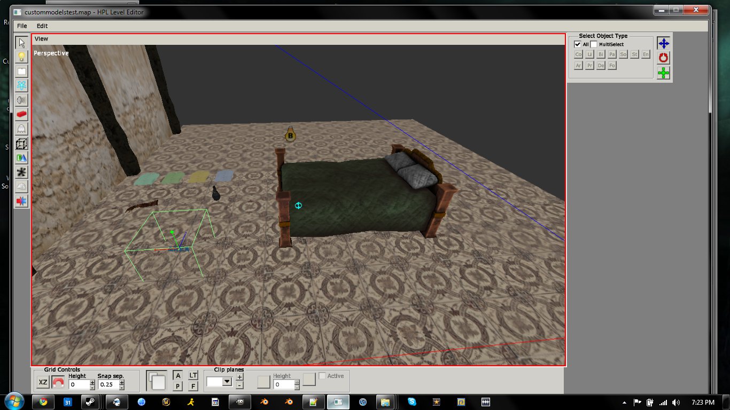This screenshot has height=410, width=730.
Task: Uncheck the All object type checkbox
Action: [578, 44]
